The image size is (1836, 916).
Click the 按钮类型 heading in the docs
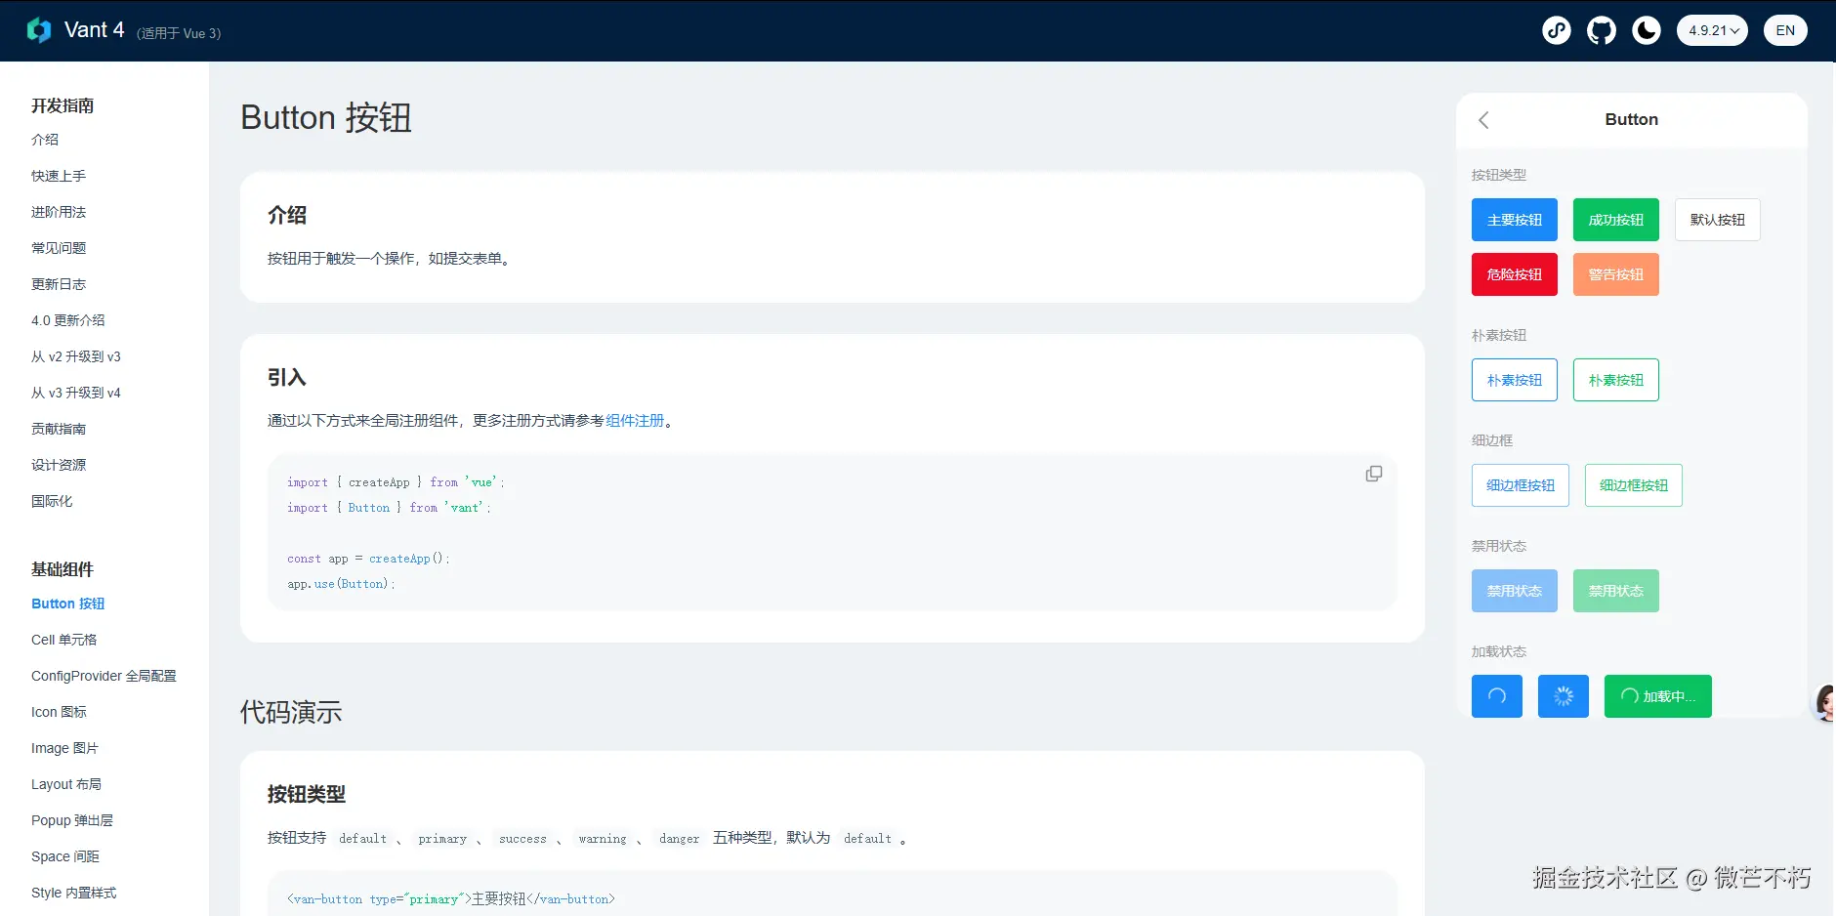click(x=307, y=794)
